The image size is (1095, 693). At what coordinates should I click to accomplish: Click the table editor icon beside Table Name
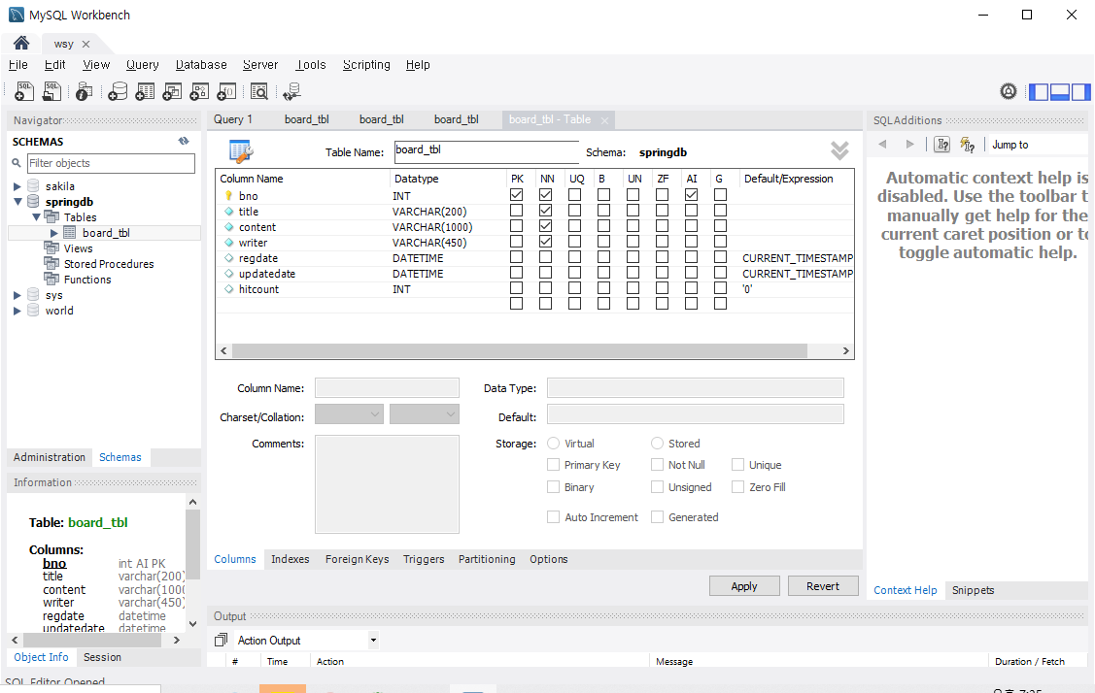(x=241, y=150)
